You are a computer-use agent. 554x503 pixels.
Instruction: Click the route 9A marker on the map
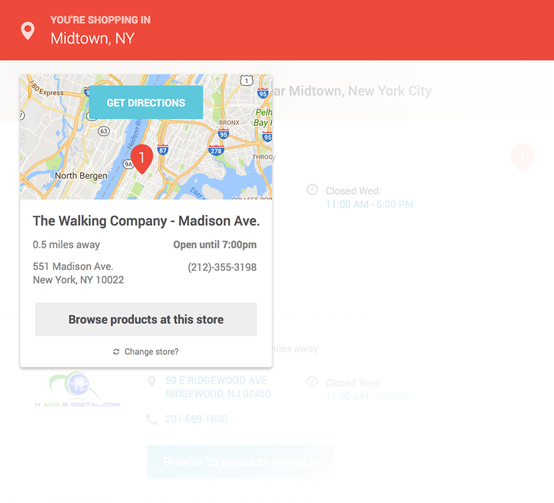pos(128,164)
